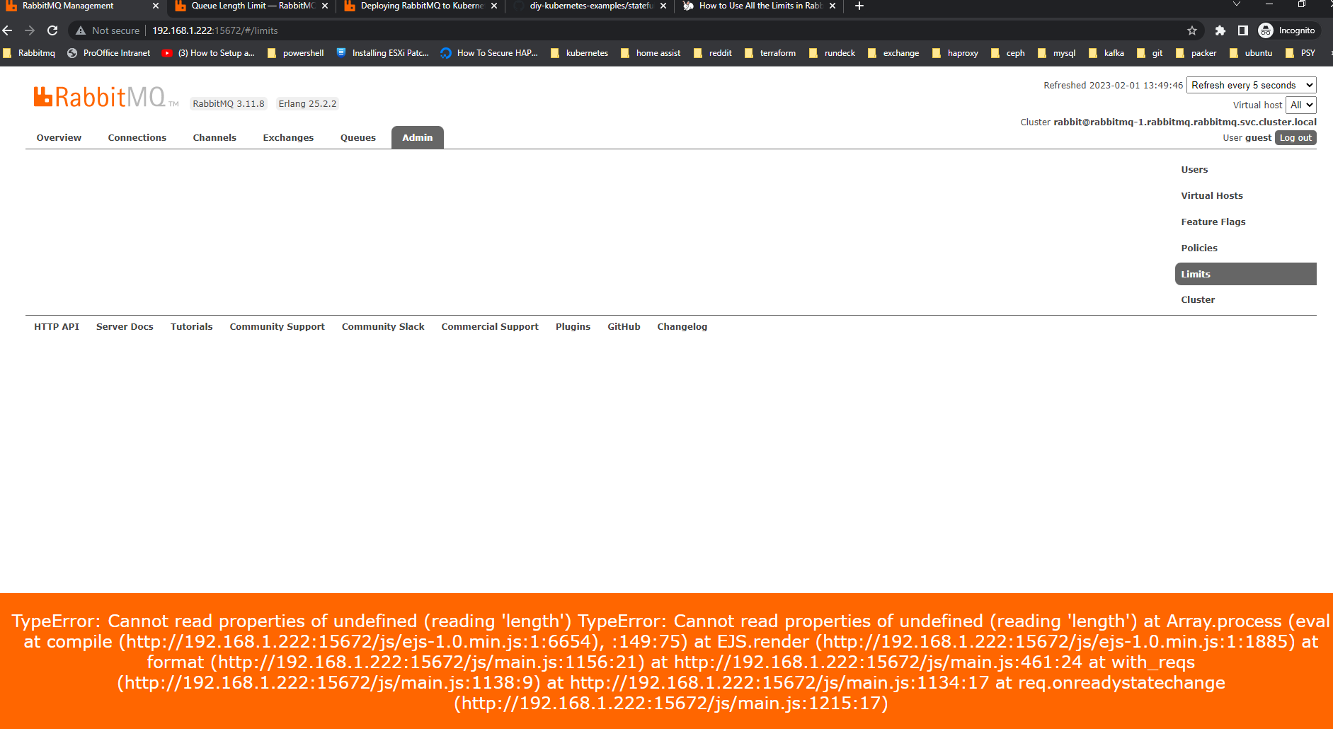The image size is (1333, 729).
Task: Open the ProOffice Intranet bookmark
Action: click(x=109, y=53)
